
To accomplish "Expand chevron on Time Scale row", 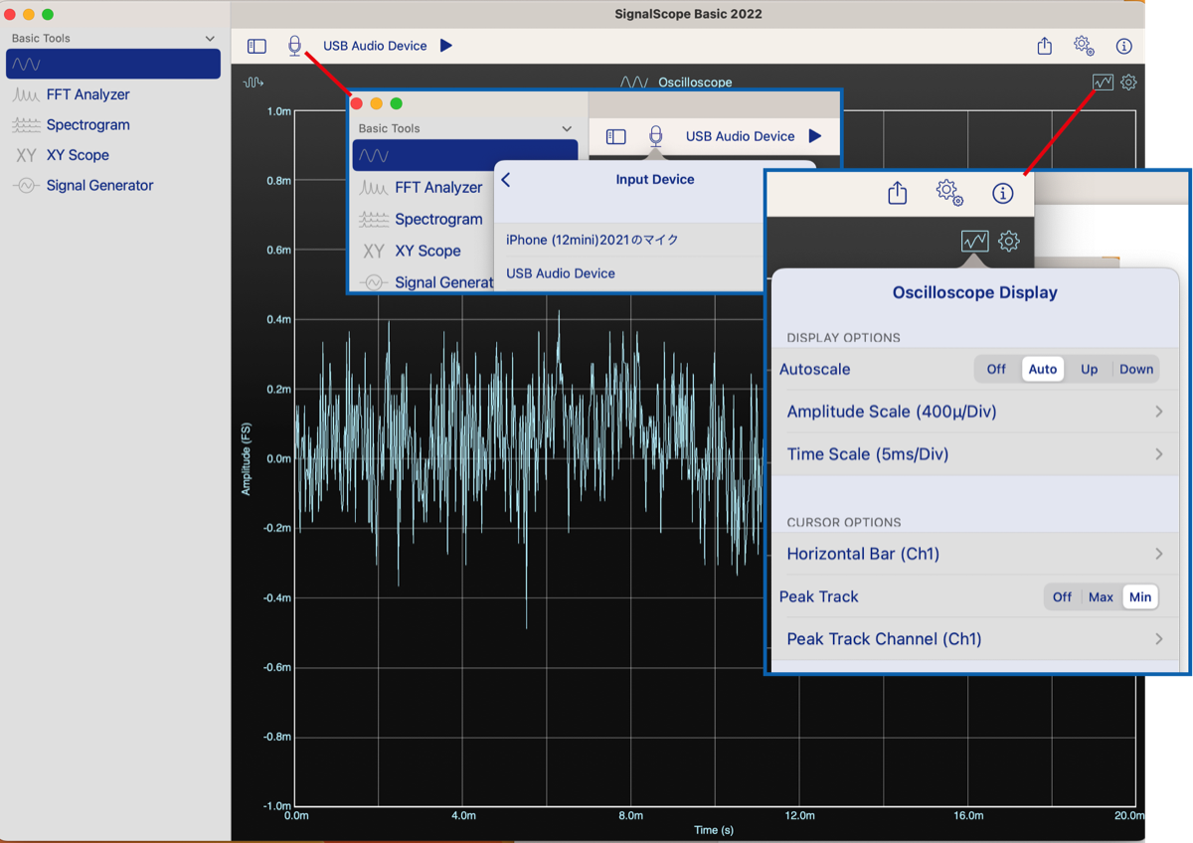I will click(1159, 454).
